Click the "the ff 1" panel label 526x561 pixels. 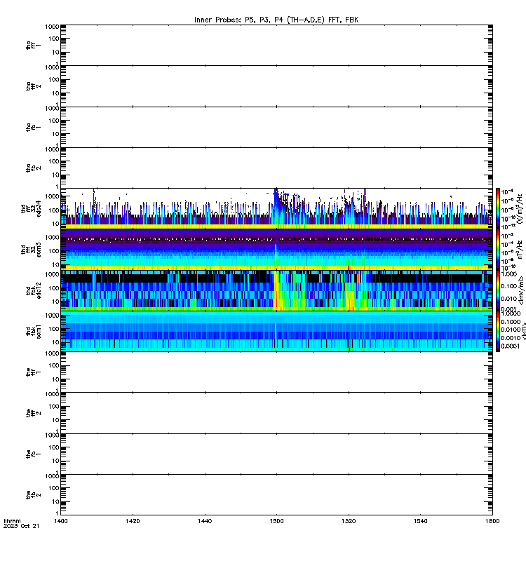[33, 372]
